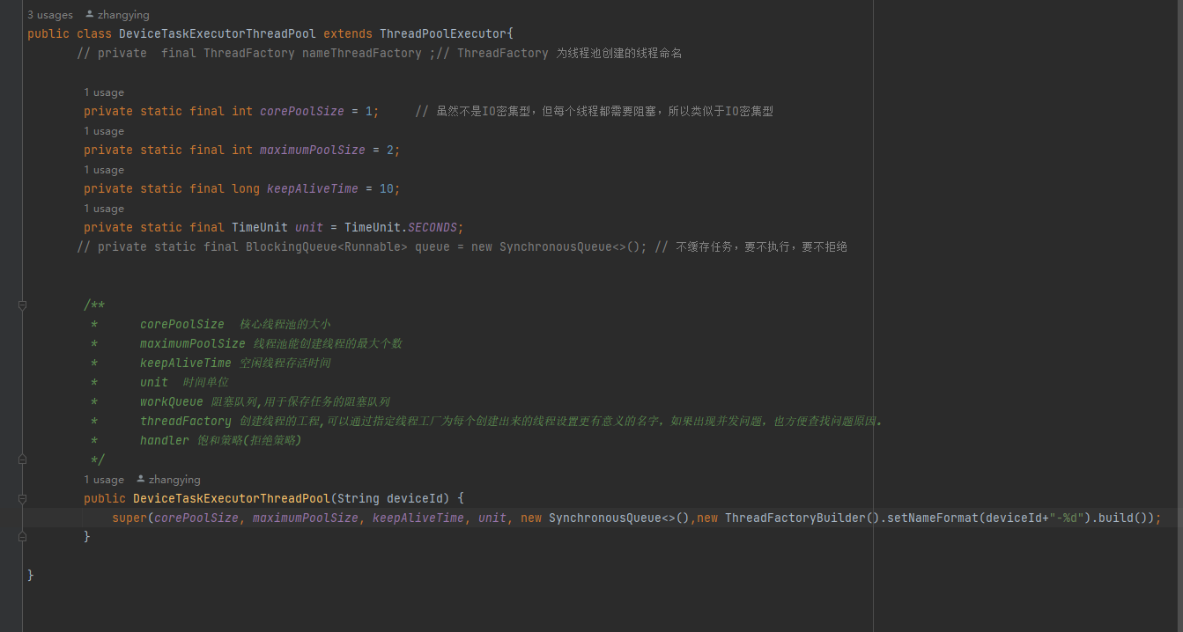Click "1 usage" above unit field
This screenshot has height=632, width=1183.
(104, 208)
